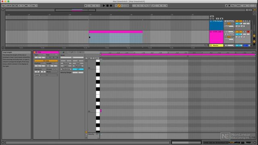Solo the TAL Sample track
The width and height of the screenshot is (258, 145).
tap(245, 21)
